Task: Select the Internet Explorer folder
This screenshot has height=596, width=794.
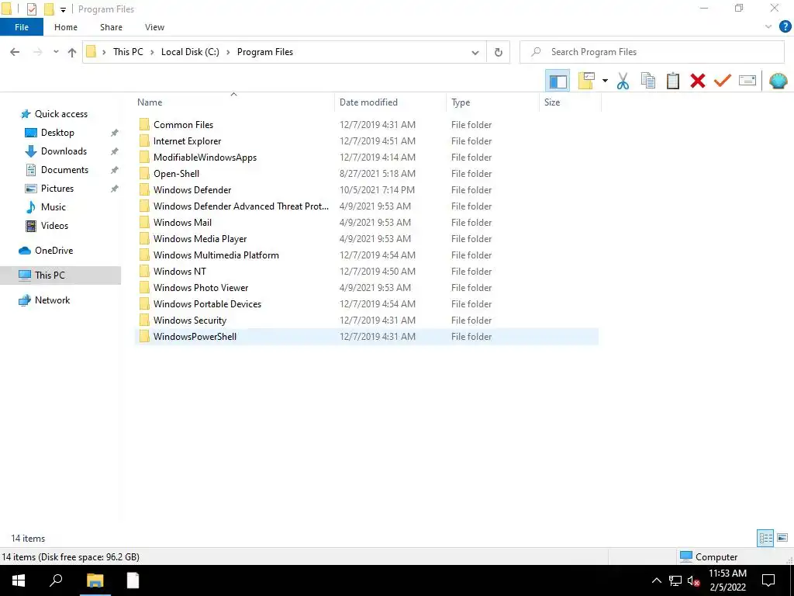Action: pyautogui.click(x=367, y=141)
